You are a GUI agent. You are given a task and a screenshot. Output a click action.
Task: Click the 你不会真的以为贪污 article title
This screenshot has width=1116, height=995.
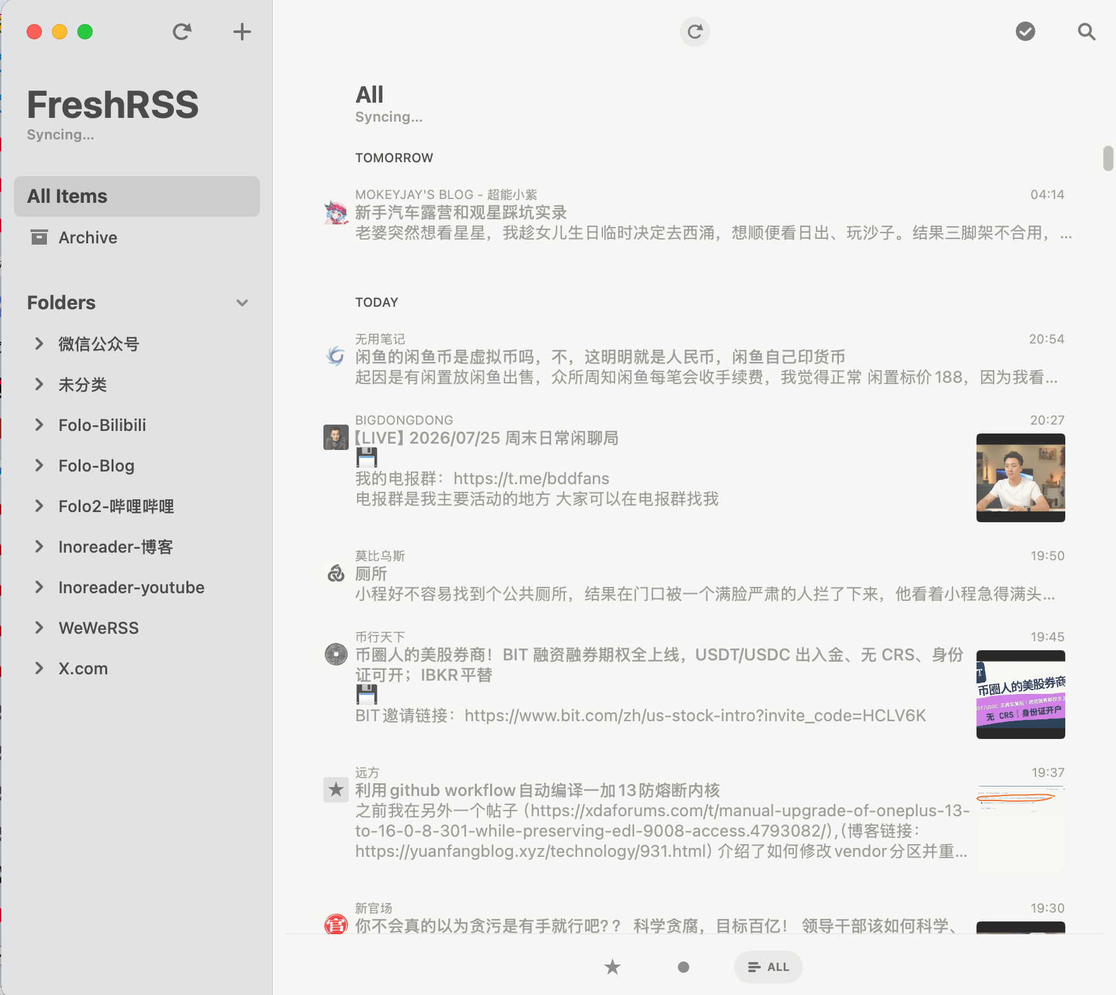(x=656, y=926)
